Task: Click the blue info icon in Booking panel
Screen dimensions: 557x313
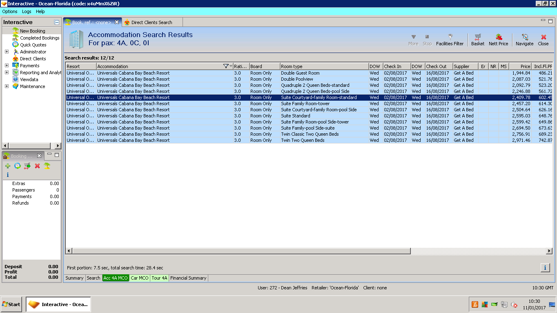Action: (x=8, y=175)
